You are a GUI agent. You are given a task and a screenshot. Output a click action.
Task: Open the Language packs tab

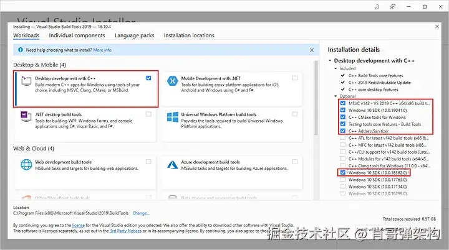click(x=134, y=35)
